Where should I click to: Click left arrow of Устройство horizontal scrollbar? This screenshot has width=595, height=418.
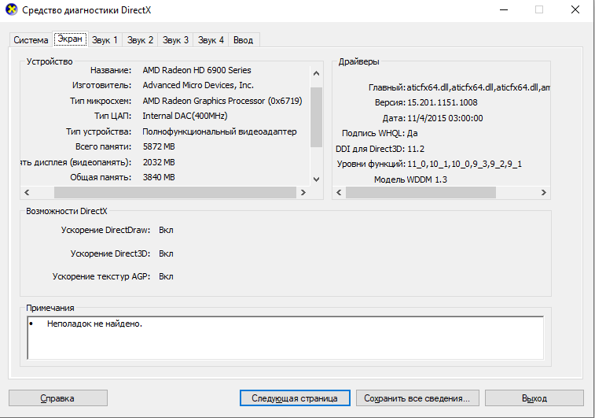tap(27, 192)
